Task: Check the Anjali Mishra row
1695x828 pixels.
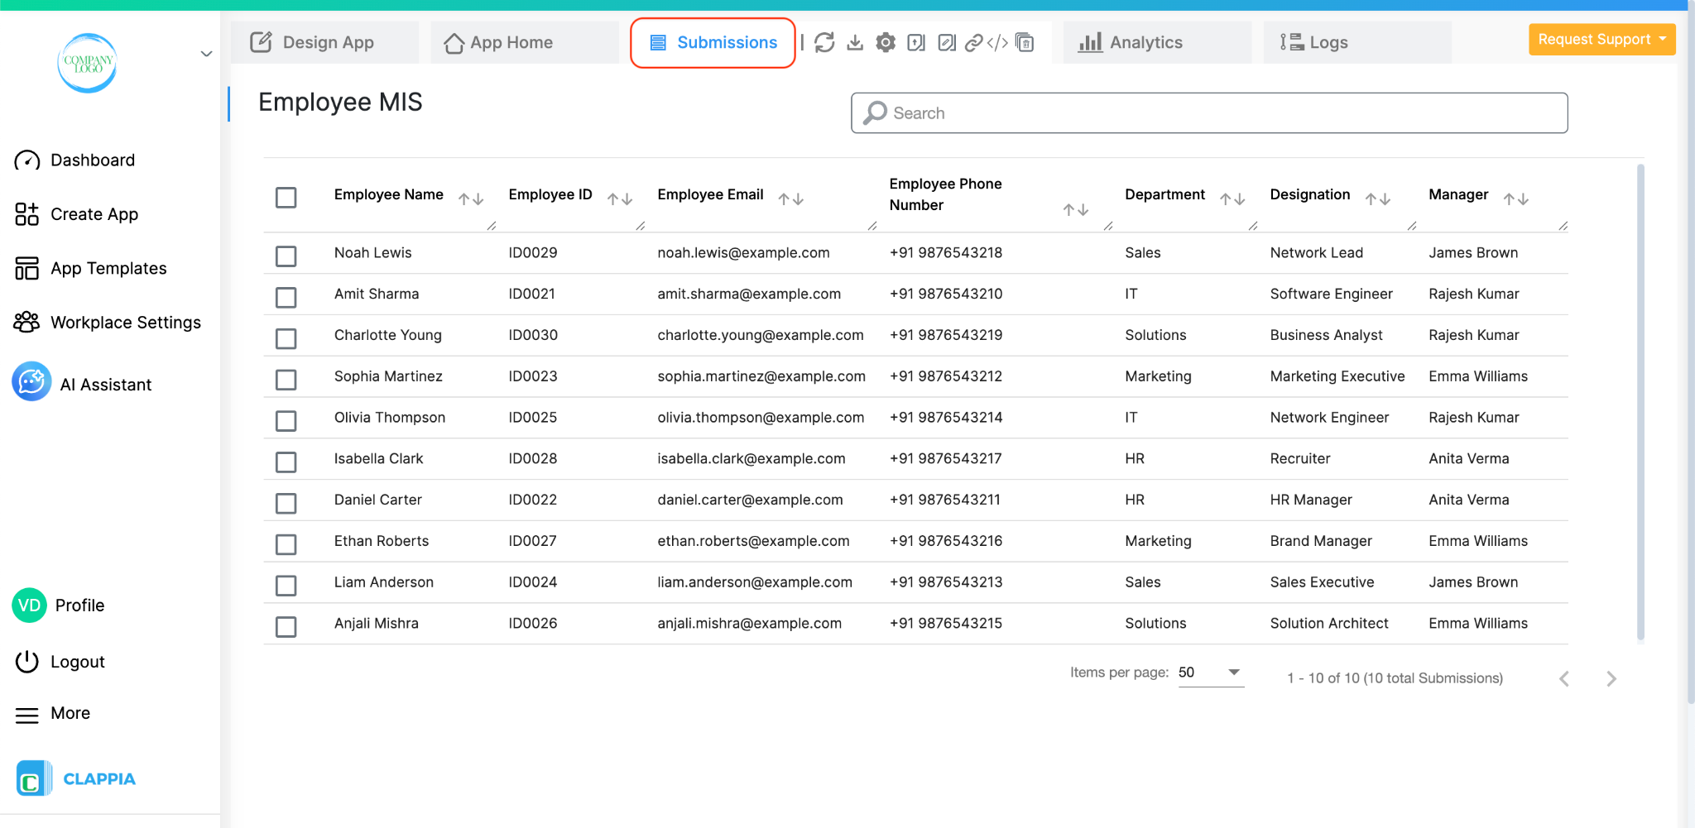Action: point(286,627)
